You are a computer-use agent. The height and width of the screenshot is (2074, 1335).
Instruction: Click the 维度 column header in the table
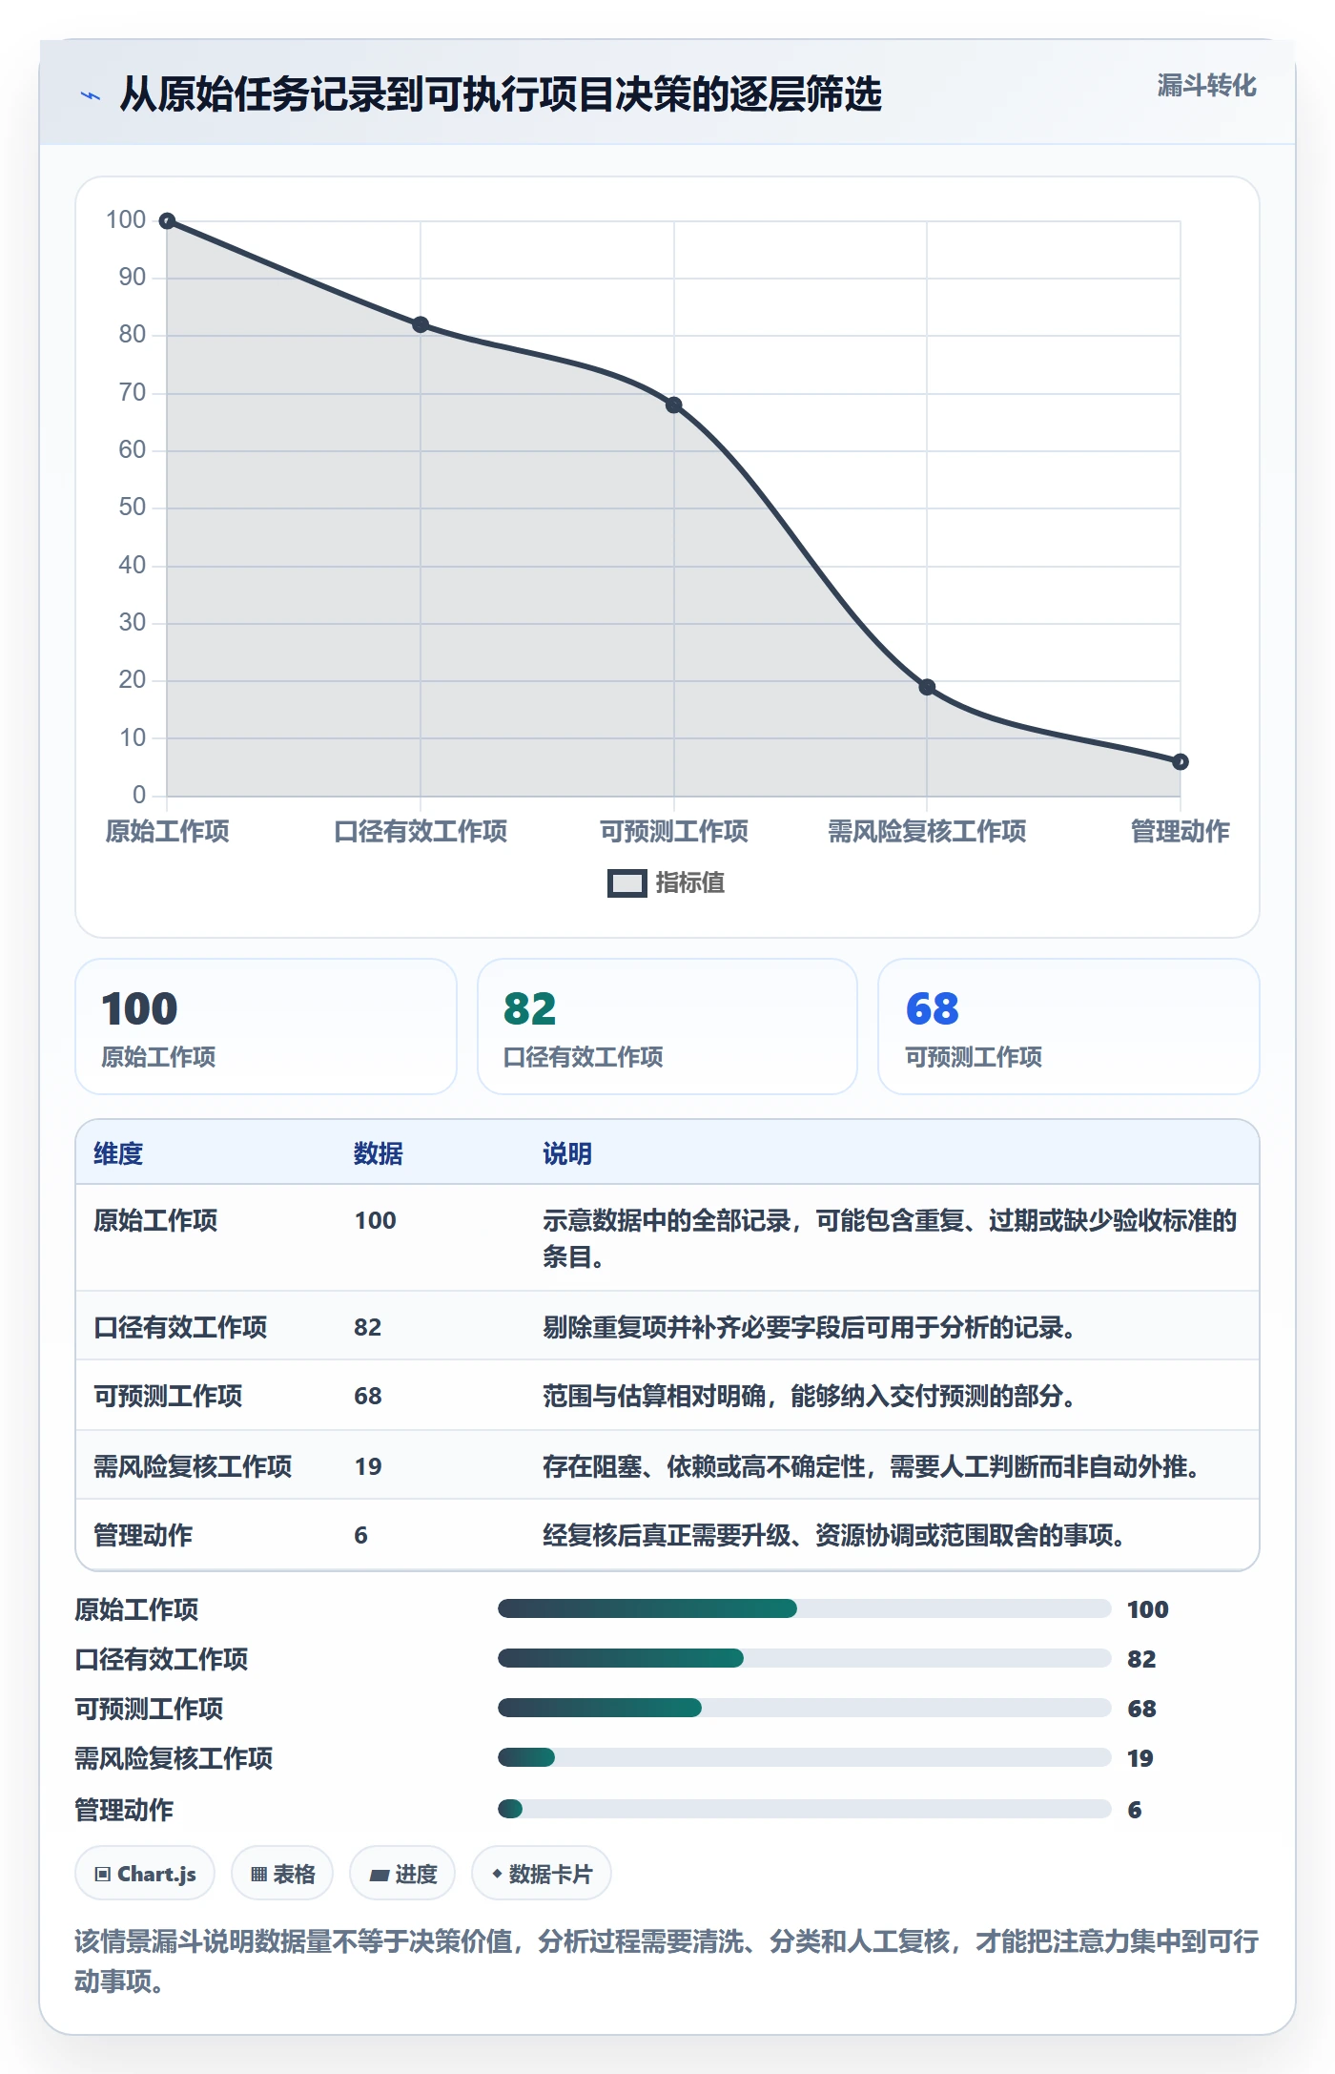[118, 1153]
